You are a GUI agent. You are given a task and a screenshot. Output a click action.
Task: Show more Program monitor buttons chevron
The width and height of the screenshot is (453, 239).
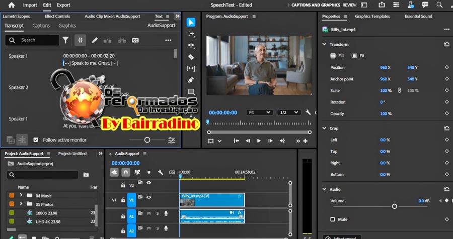pyautogui.click(x=298, y=141)
